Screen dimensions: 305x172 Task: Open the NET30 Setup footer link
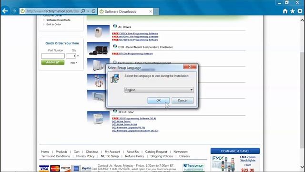point(110,156)
